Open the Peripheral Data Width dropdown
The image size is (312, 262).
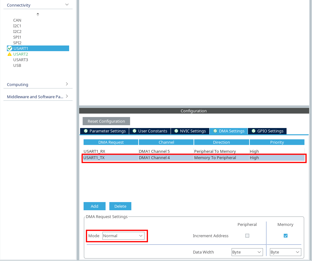click(x=247, y=252)
